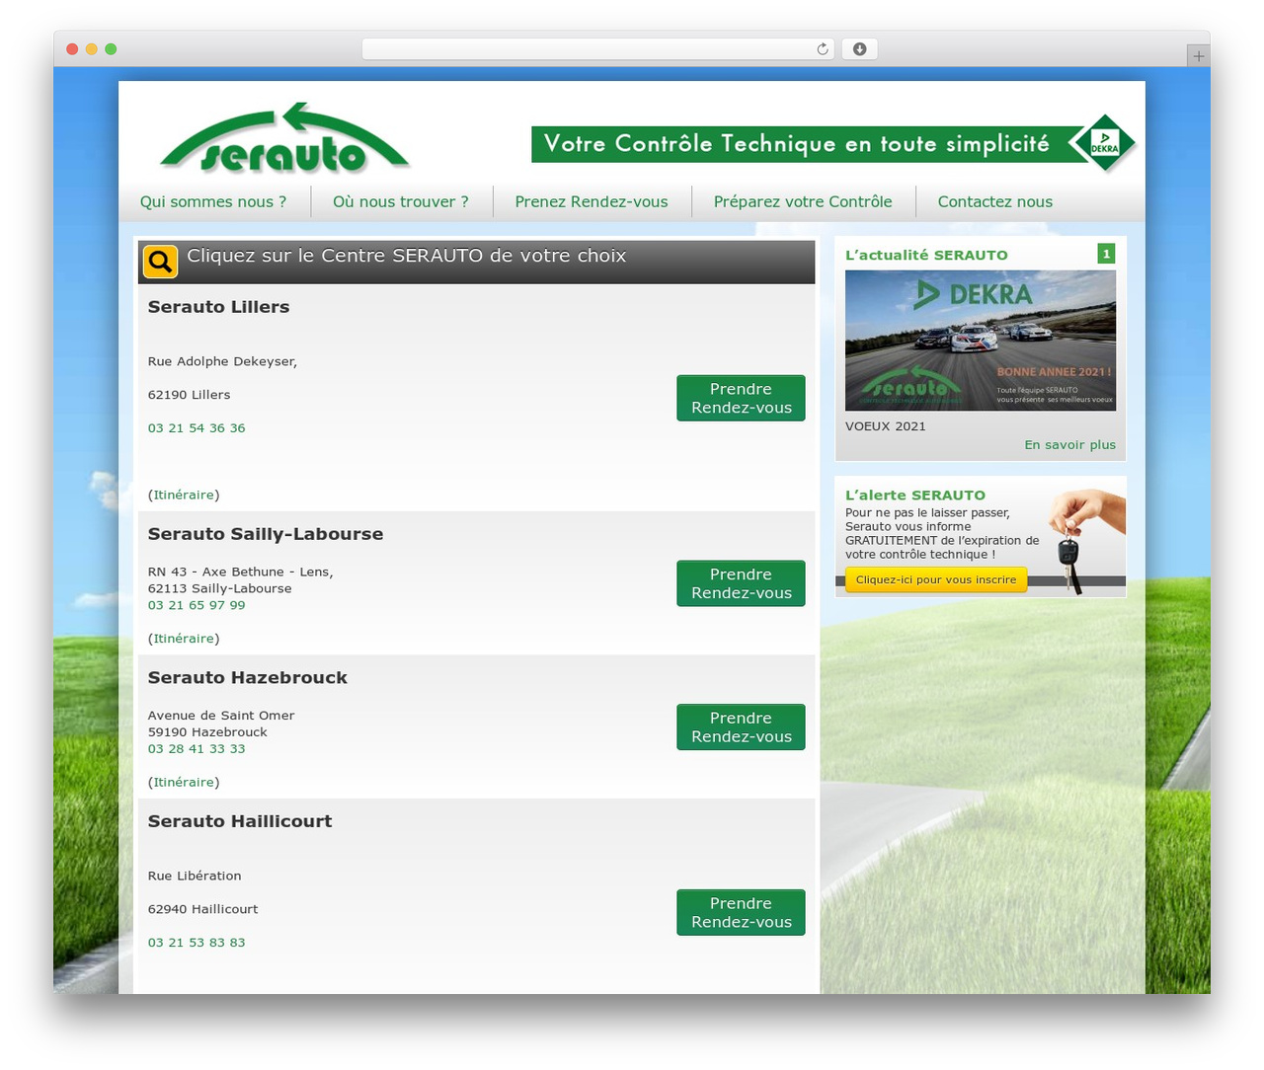Viewport: 1264px width, 1070px height.
Task: Open the DEKRA racing cars news thumbnail
Action: [x=981, y=341]
